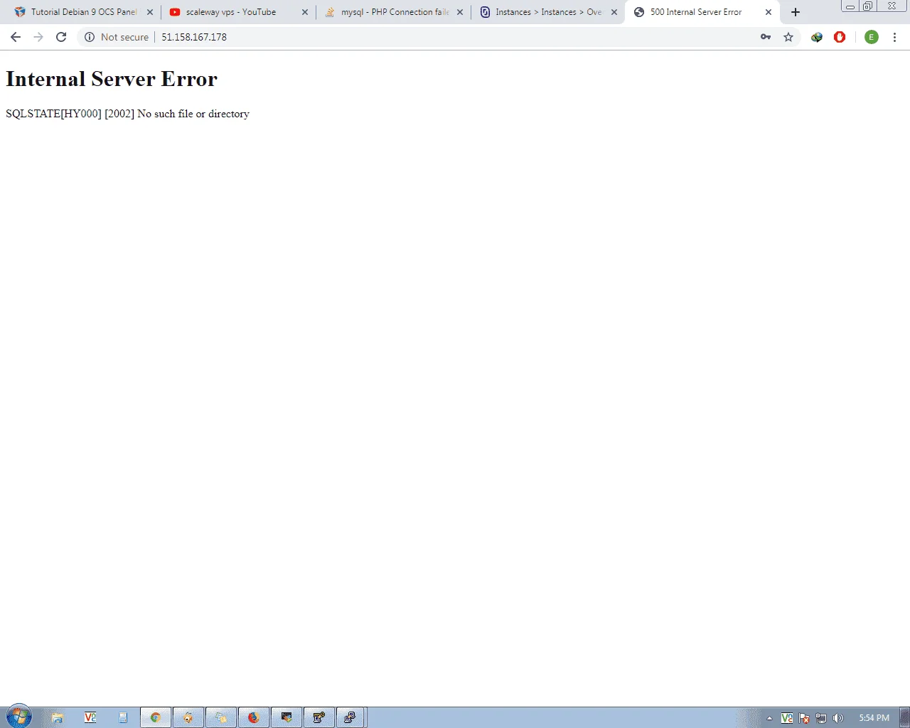This screenshot has height=728, width=910.
Task: Open the dark monitor app in taskbar
Action: tap(286, 718)
